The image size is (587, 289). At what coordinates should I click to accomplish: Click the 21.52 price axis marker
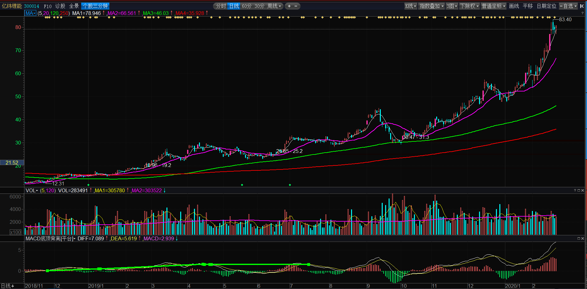(12, 163)
